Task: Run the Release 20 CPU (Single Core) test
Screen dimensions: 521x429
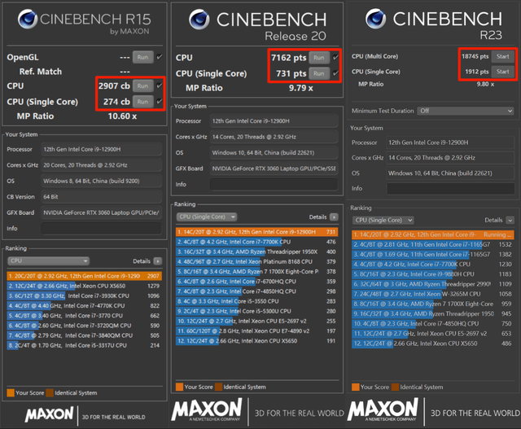Action: click(318, 73)
